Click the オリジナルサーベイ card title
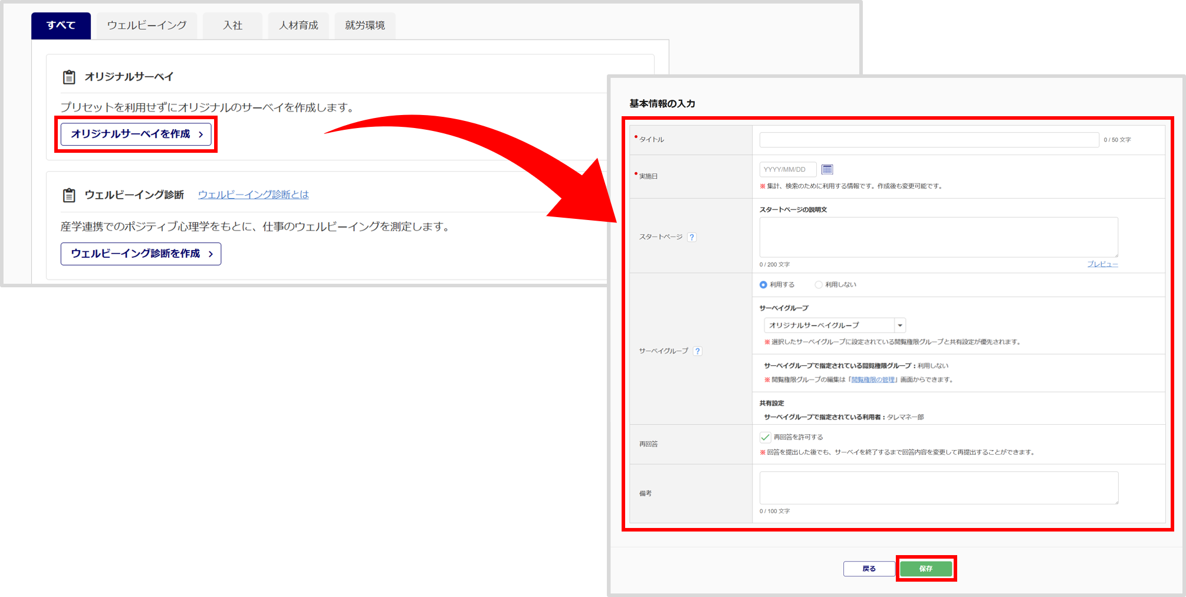 pos(129,77)
